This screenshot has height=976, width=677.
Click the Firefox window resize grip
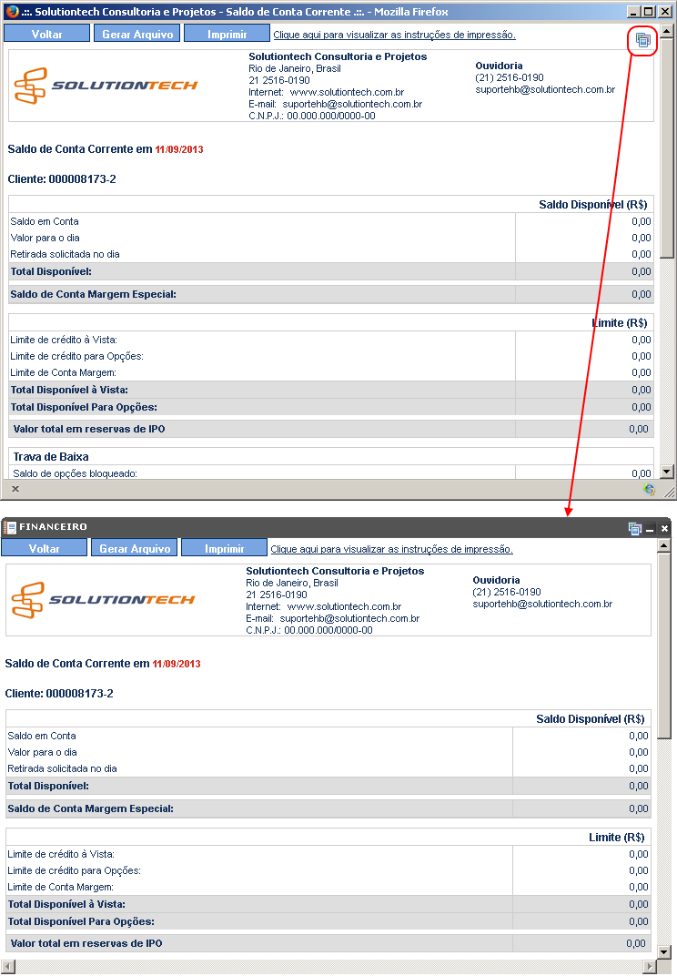click(670, 493)
